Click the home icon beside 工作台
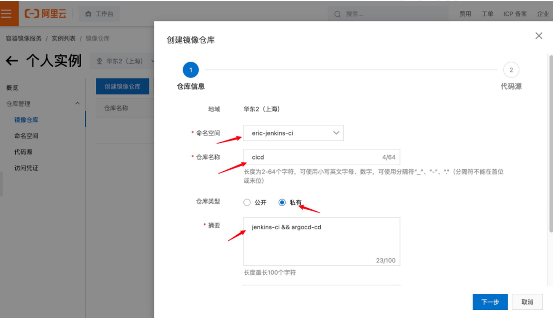553x318 pixels. (x=88, y=14)
